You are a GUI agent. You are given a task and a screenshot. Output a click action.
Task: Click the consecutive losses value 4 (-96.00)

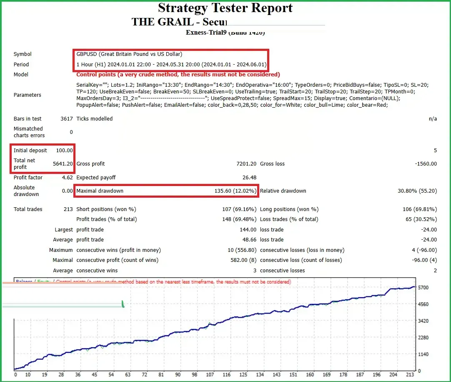(x=424, y=250)
